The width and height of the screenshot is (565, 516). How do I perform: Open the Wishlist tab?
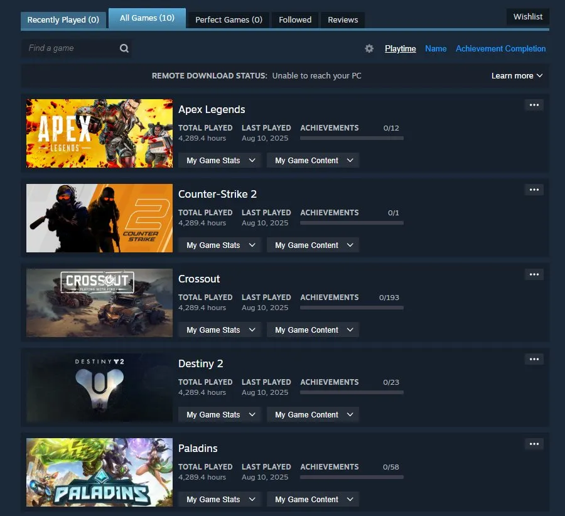(528, 16)
